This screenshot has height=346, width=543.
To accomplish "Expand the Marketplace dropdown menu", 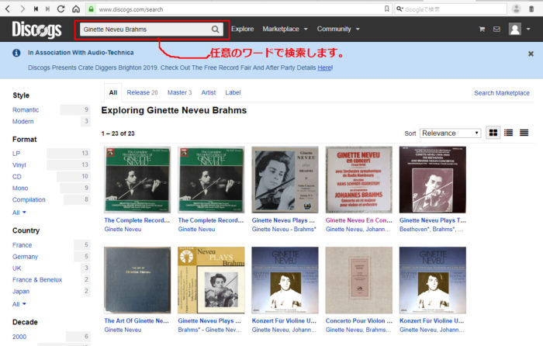I will 285,29.
